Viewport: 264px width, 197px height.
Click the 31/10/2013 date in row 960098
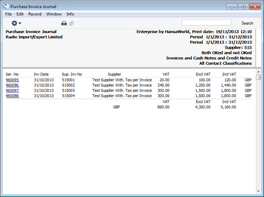coord(44,95)
